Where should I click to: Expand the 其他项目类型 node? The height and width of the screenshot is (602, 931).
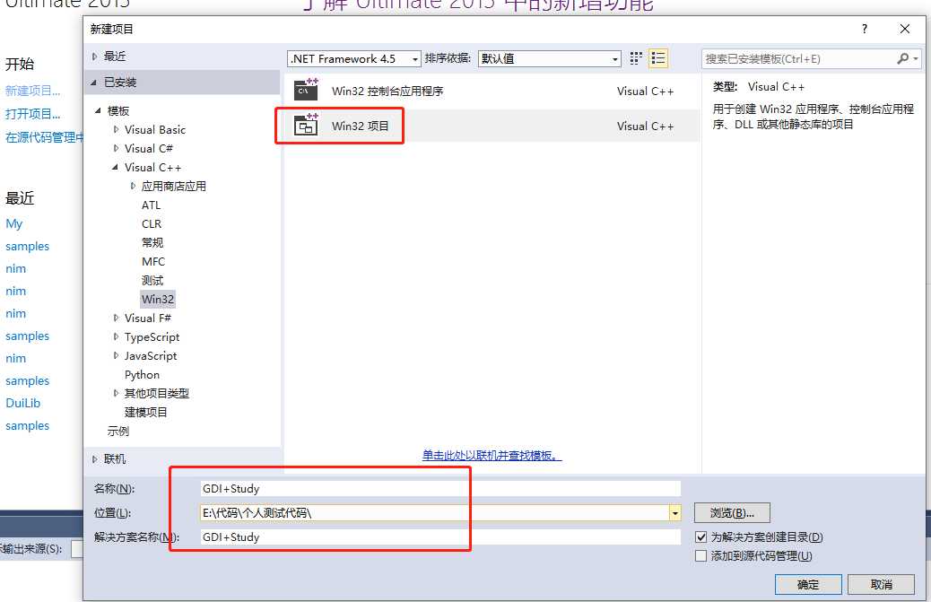116,393
